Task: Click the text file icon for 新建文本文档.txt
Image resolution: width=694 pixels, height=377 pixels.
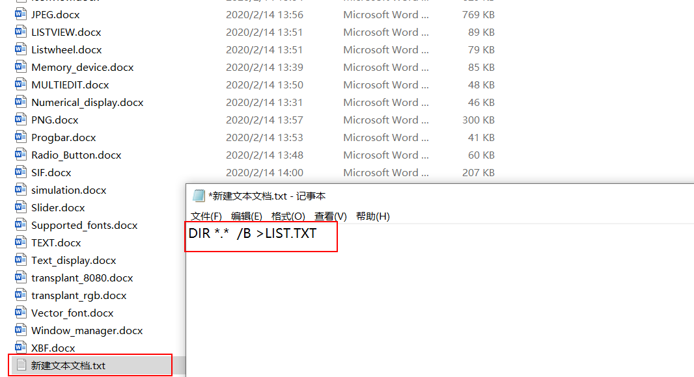Action: click(x=20, y=365)
